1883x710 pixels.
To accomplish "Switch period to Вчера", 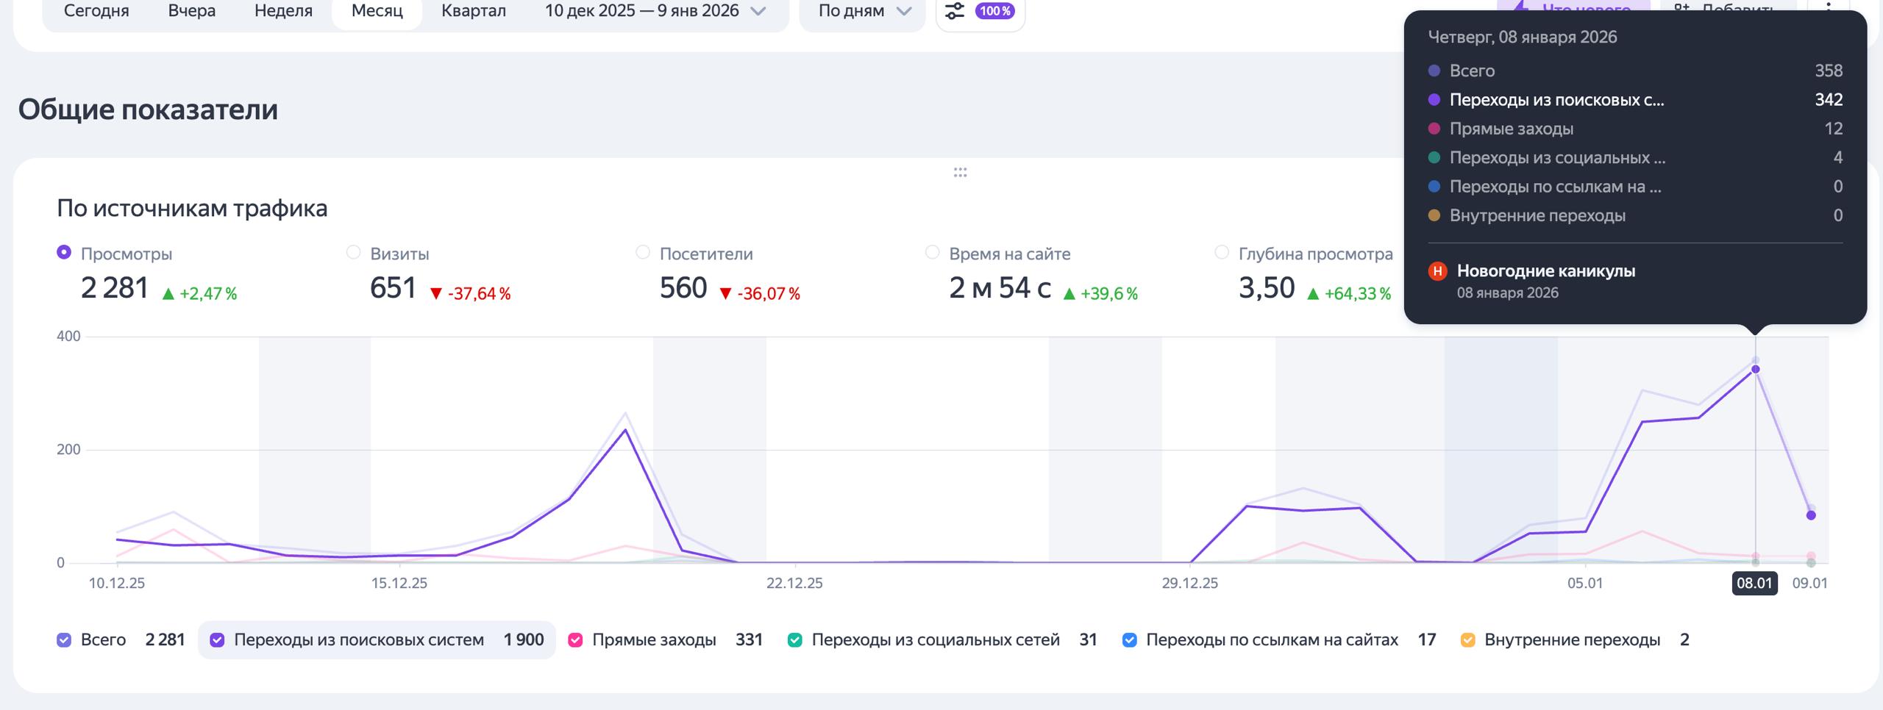I will click(191, 11).
